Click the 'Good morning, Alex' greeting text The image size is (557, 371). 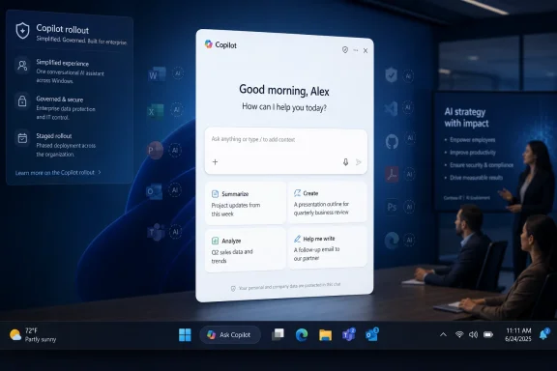coord(284,90)
